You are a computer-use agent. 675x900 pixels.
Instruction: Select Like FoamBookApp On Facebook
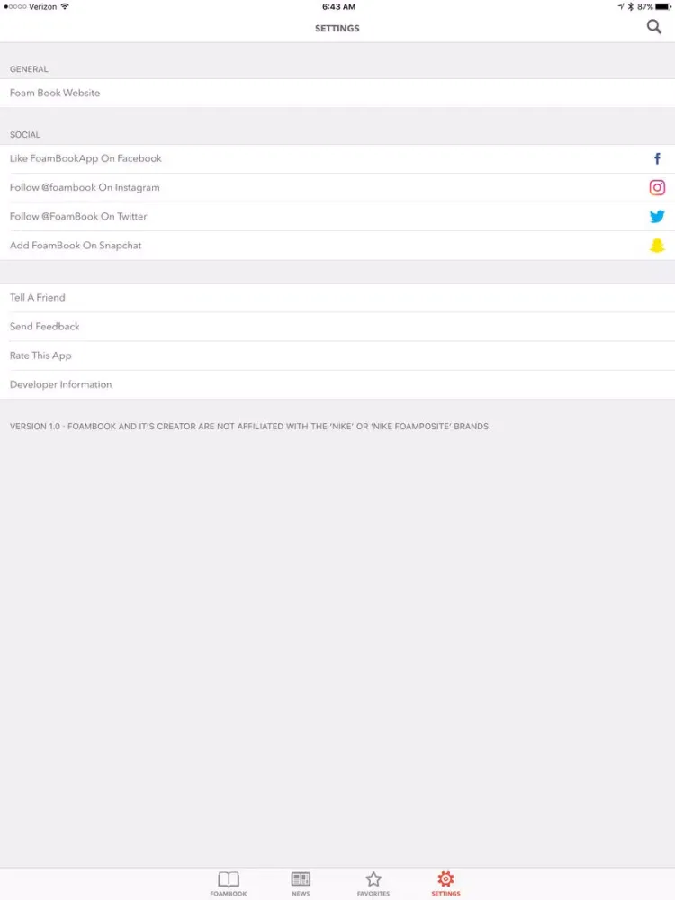85,158
